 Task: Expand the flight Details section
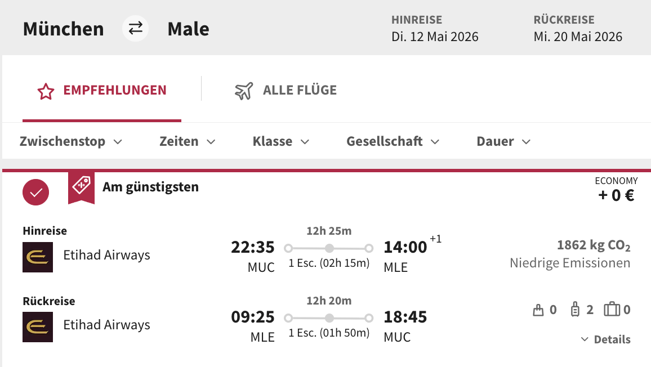pos(605,339)
